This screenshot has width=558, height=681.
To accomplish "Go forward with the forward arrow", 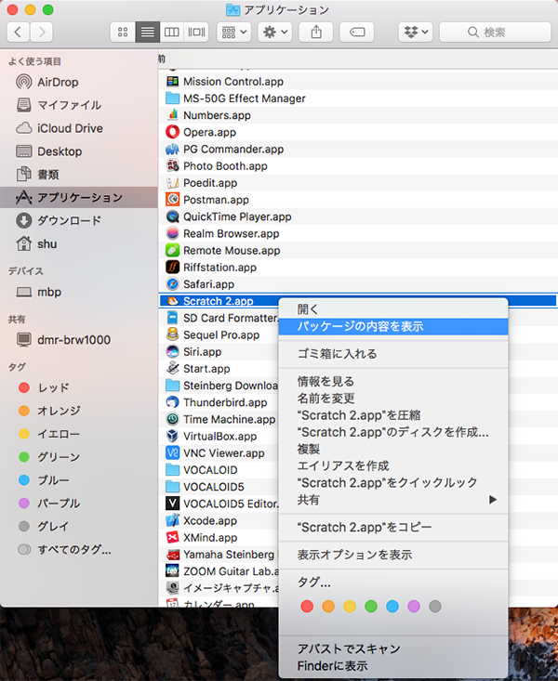I will [42, 33].
